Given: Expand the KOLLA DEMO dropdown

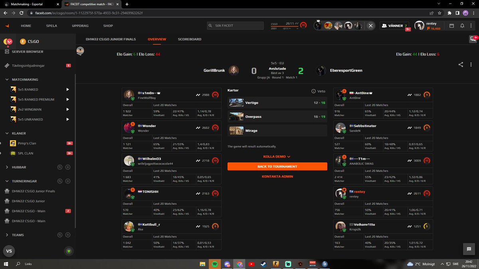Looking at the screenshot, I should click(277, 157).
